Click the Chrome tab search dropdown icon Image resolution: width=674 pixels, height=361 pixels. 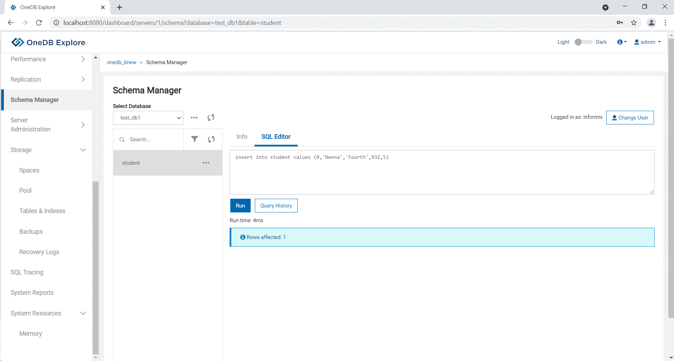606,7
